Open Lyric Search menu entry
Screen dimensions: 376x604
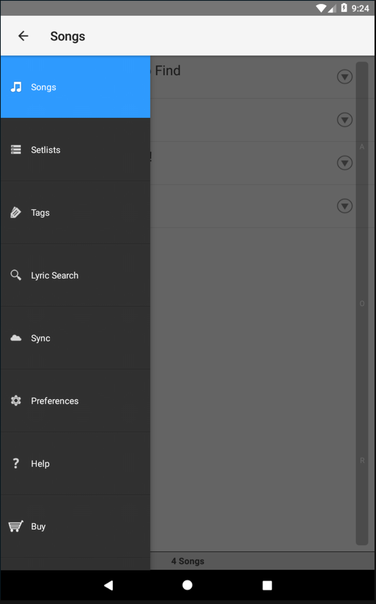[x=55, y=275]
